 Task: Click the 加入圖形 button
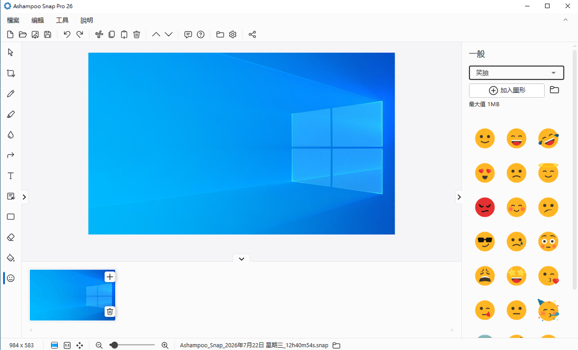(507, 90)
